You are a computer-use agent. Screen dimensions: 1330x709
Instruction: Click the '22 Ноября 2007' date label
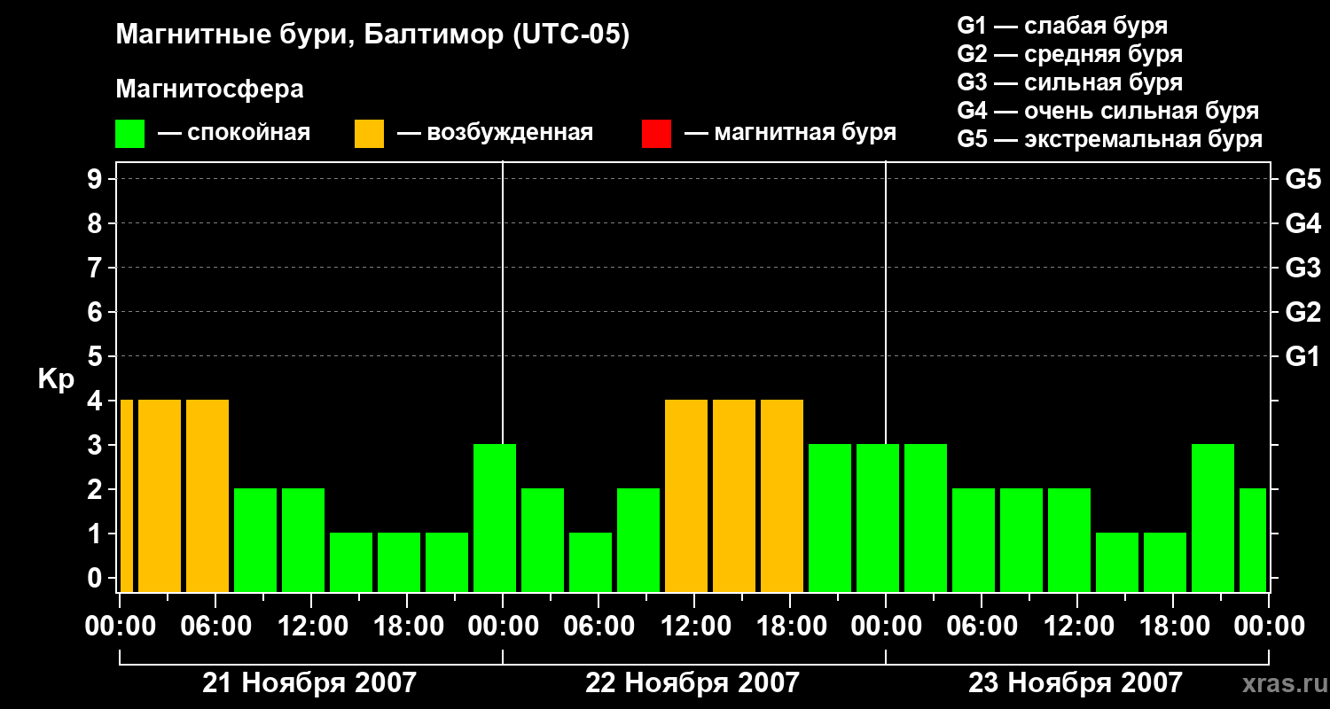[692, 682]
